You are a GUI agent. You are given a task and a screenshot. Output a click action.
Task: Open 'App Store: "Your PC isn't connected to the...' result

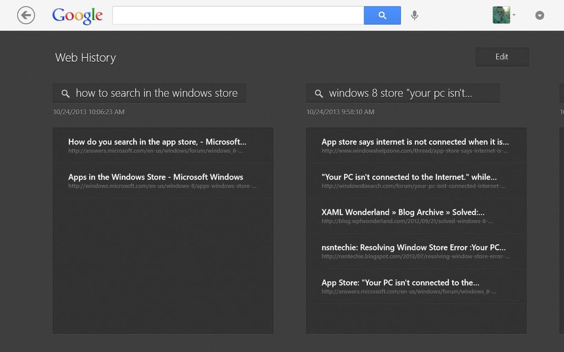[416, 286]
